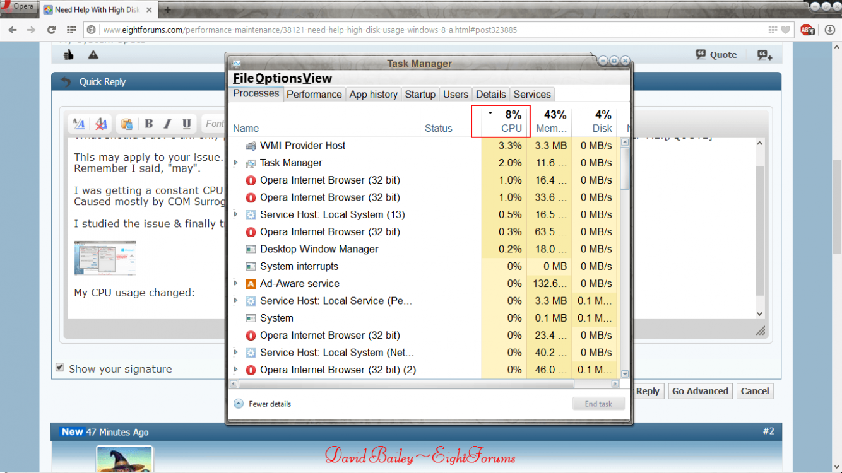The width and height of the screenshot is (842, 473).
Task: Open a new browser tab with plus
Action: point(168,9)
